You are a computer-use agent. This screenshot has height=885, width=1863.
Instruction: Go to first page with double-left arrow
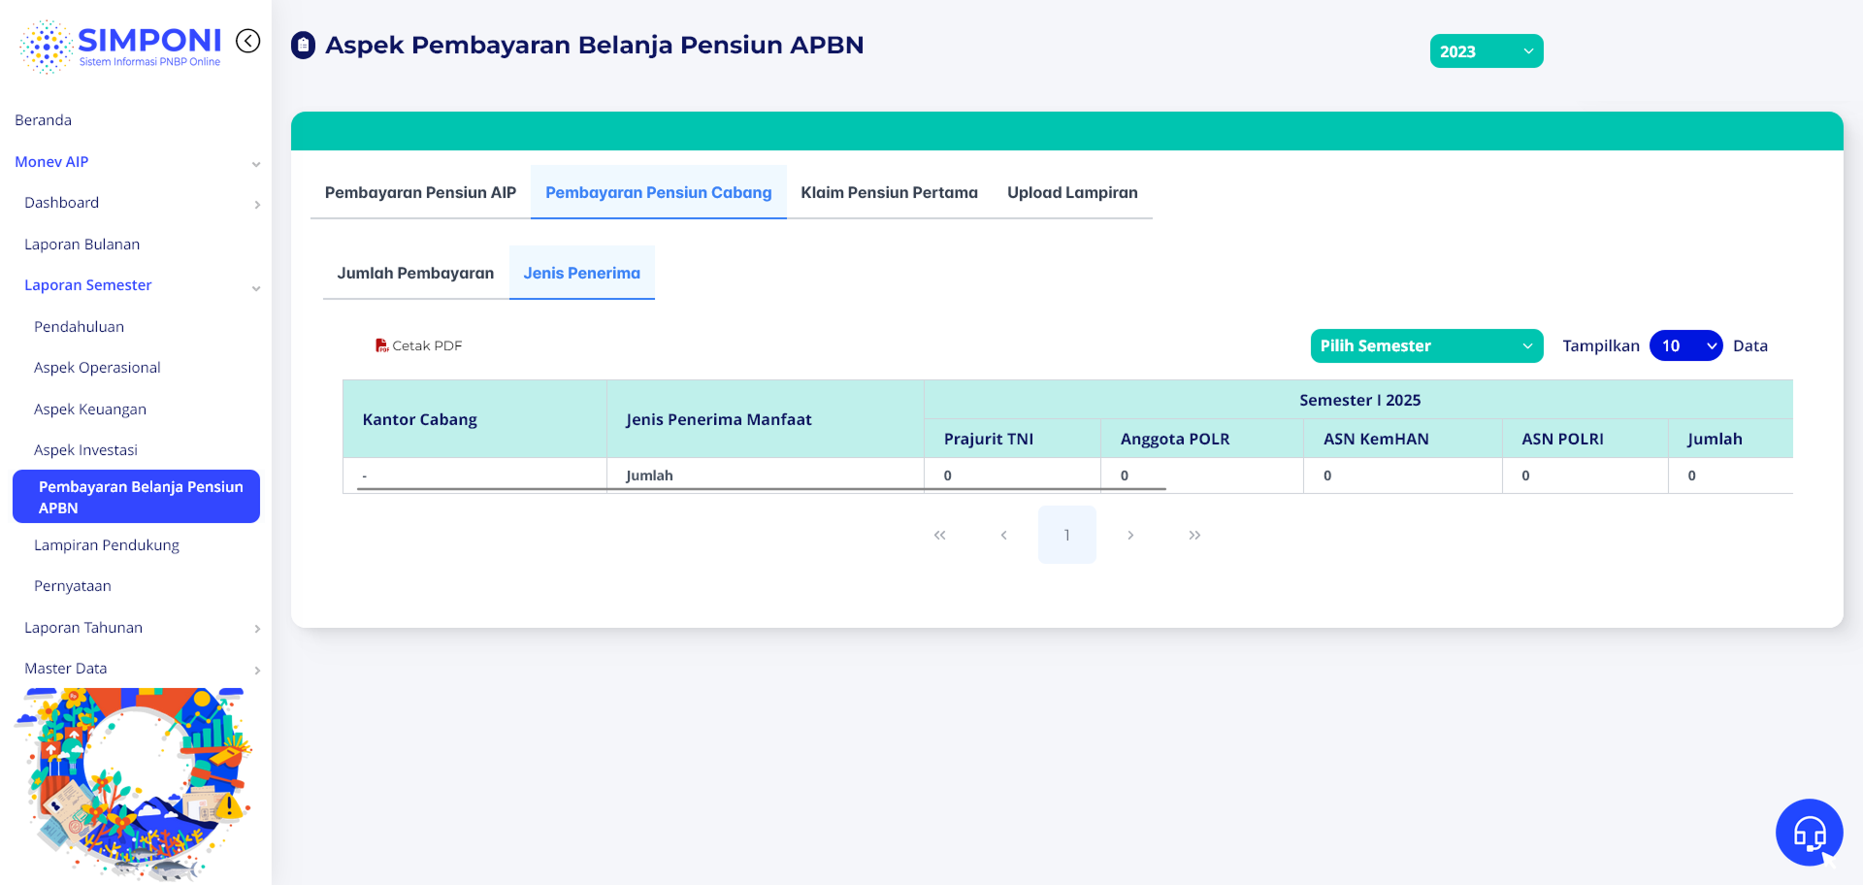(x=939, y=535)
